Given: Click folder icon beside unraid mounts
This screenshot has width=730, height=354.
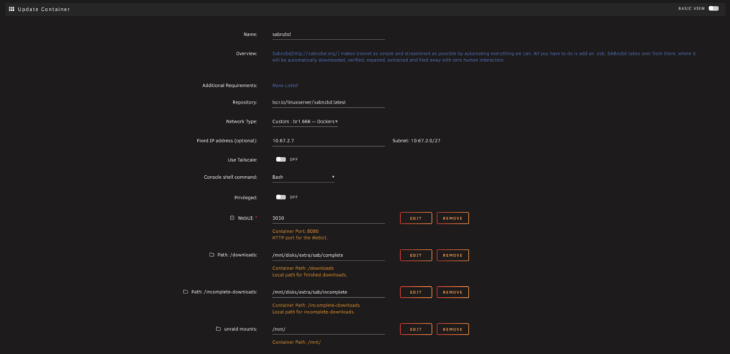Looking at the screenshot, I should pyautogui.click(x=218, y=329).
